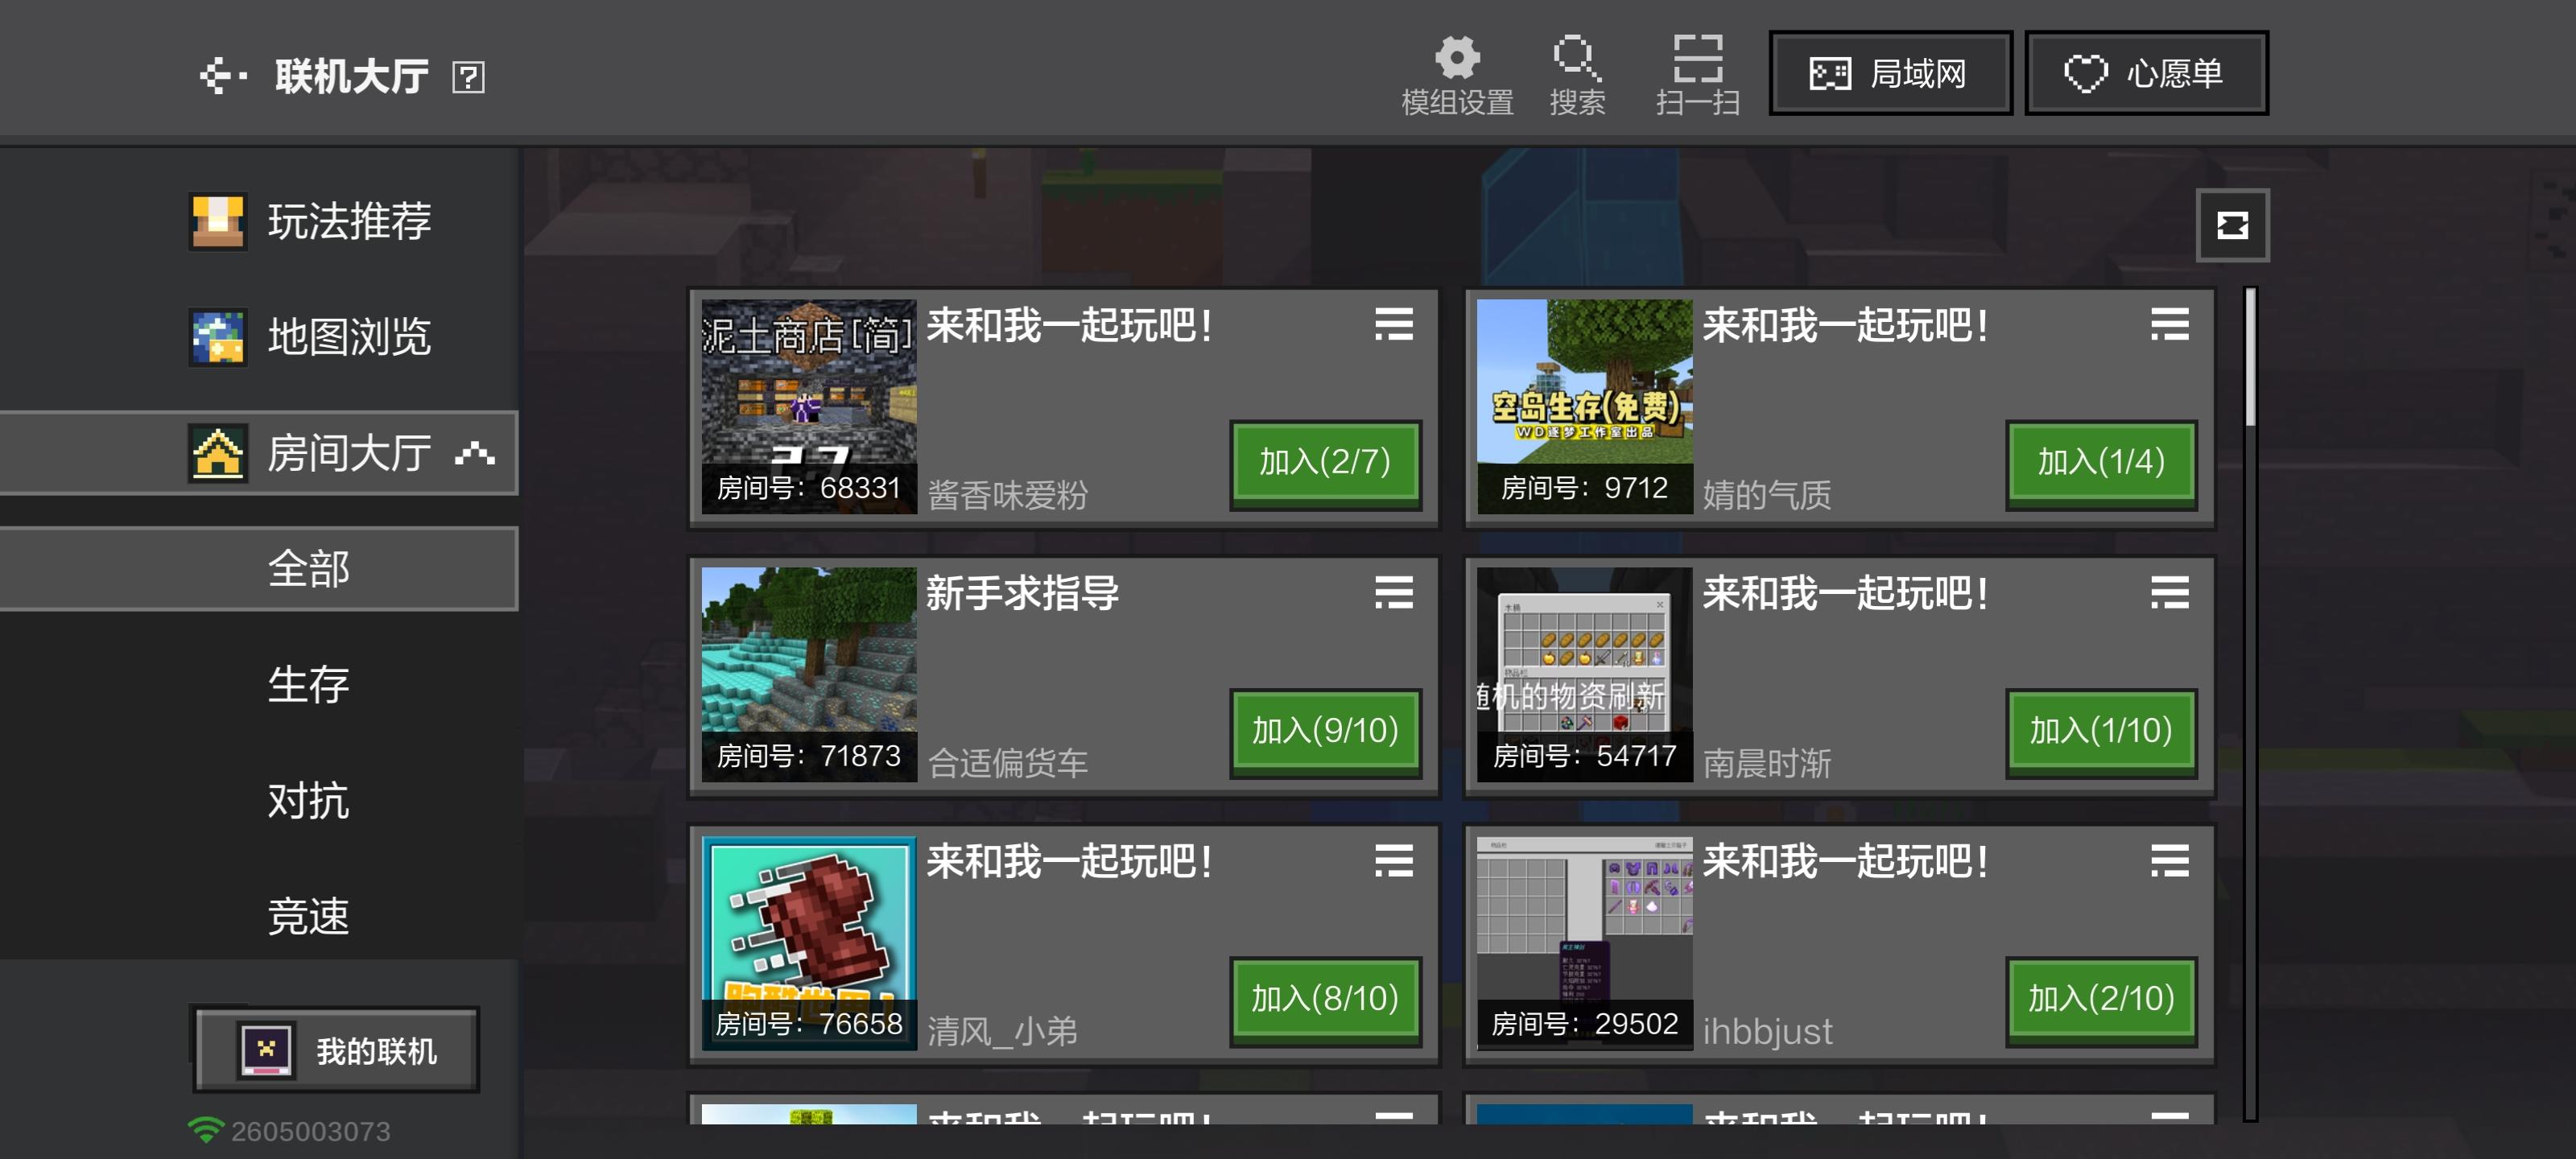Click the 玩法推荐 chest icon

click(217, 221)
